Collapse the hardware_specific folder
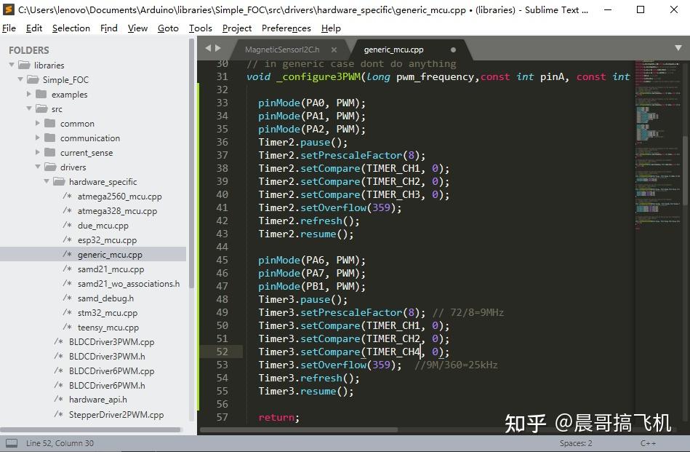This screenshot has height=452, width=690. [47, 181]
